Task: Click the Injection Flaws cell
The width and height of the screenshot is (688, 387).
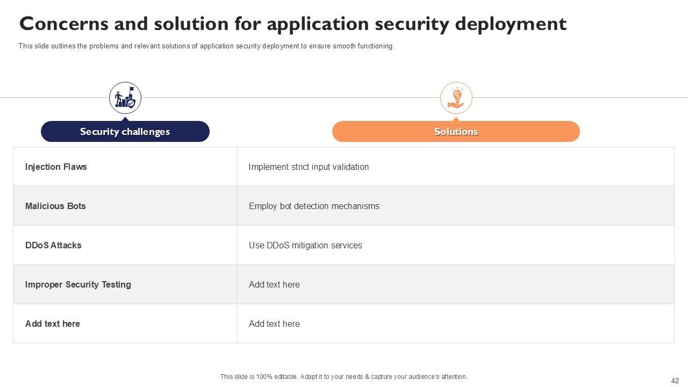Action: pos(56,167)
